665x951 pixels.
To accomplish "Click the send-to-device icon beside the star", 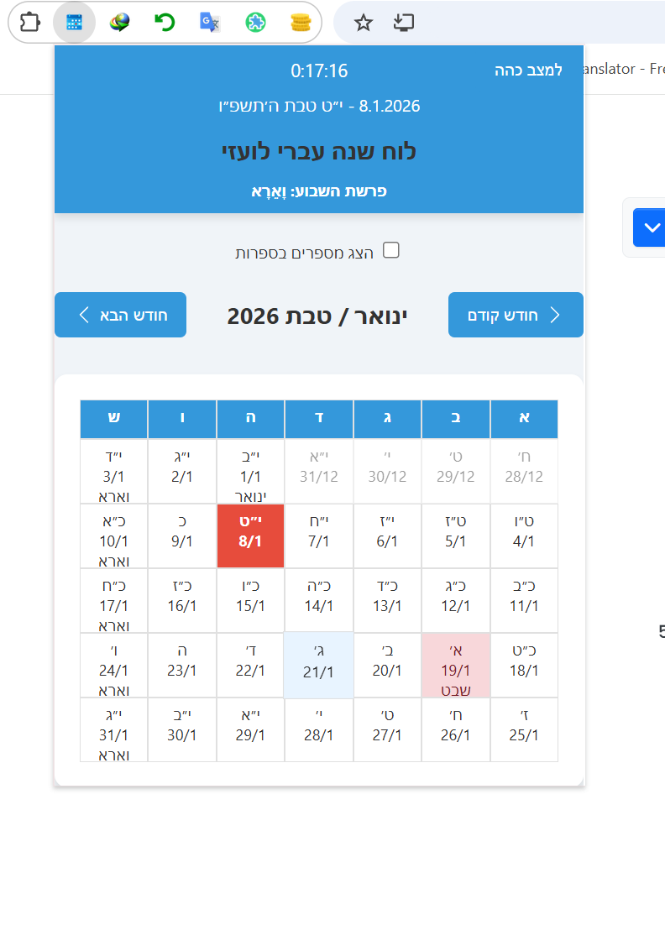I will click(404, 23).
